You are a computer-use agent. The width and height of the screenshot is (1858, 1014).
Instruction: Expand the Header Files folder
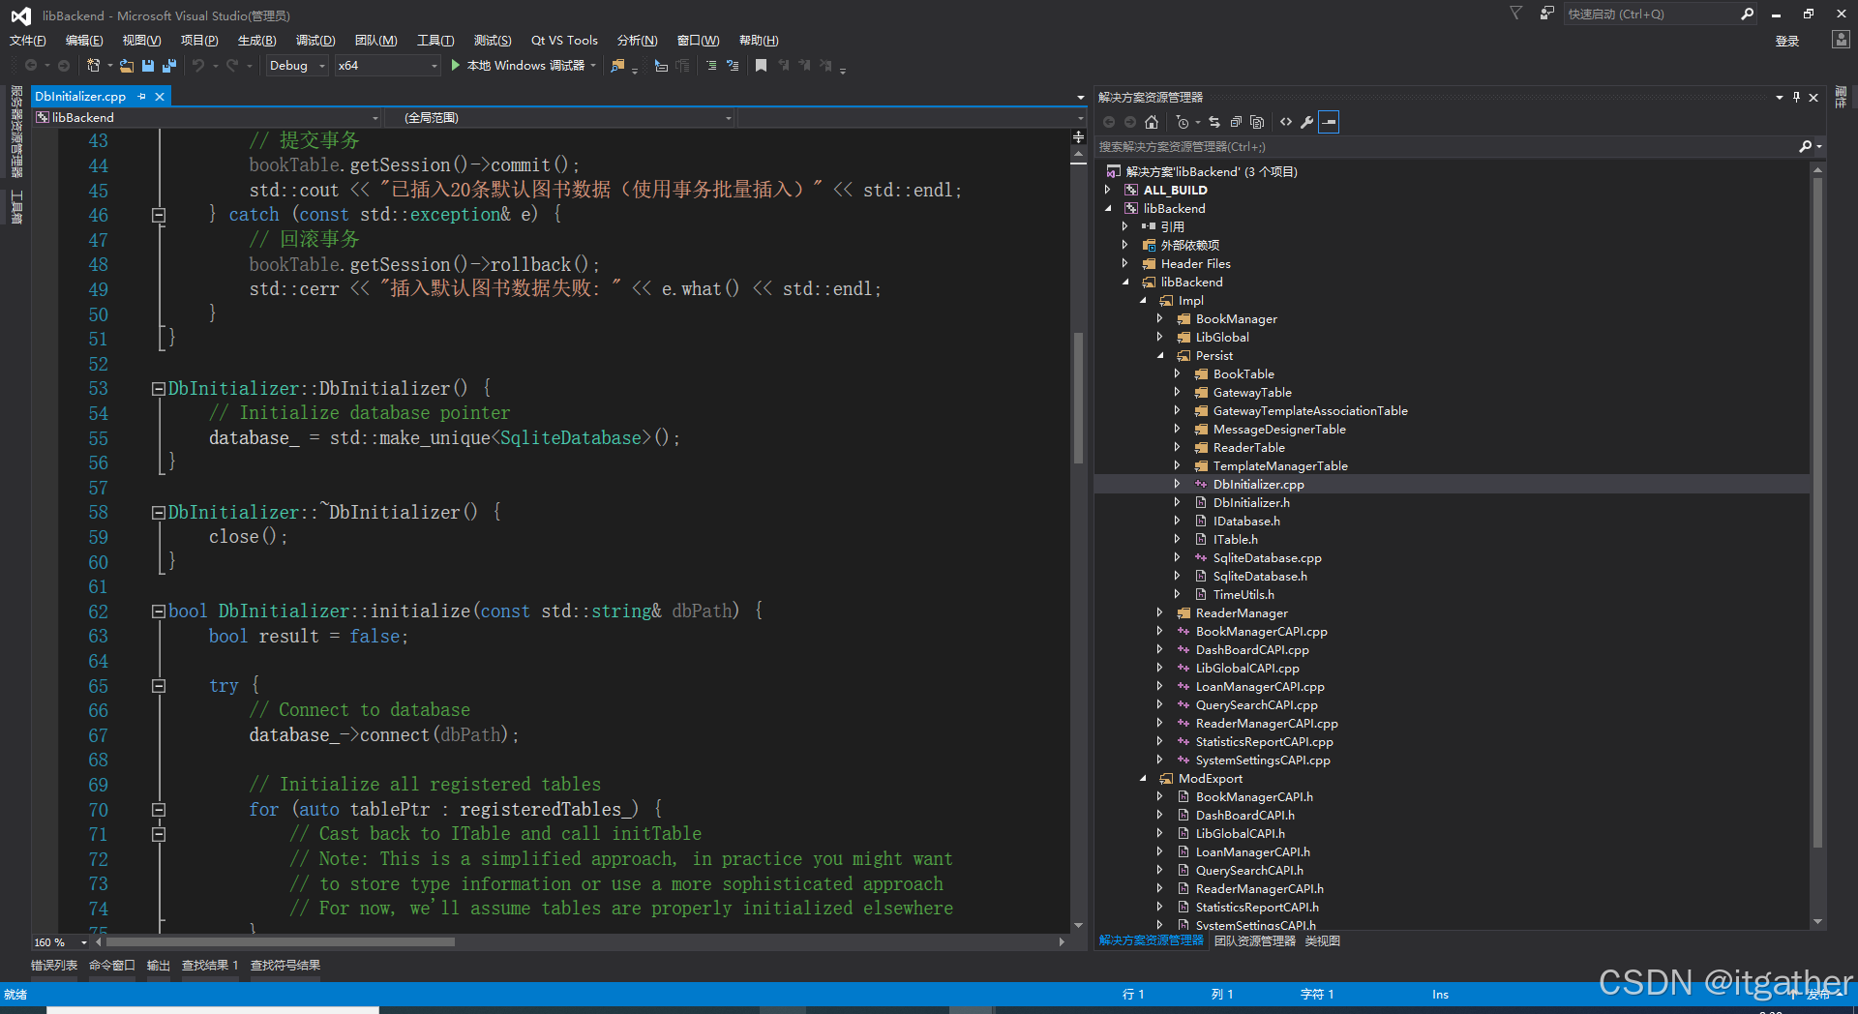pos(1125,263)
